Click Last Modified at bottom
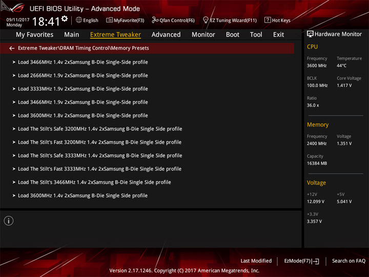The image size is (369, 277). pyautogui.click(x=256, y=261)
